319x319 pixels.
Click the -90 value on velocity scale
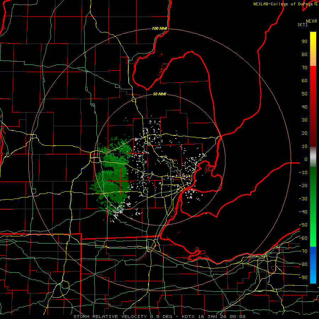pos(303,278)
